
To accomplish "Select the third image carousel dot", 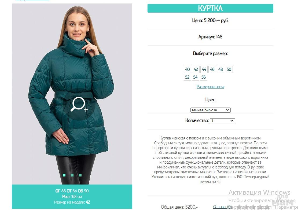I will click(x=80, y=175).
